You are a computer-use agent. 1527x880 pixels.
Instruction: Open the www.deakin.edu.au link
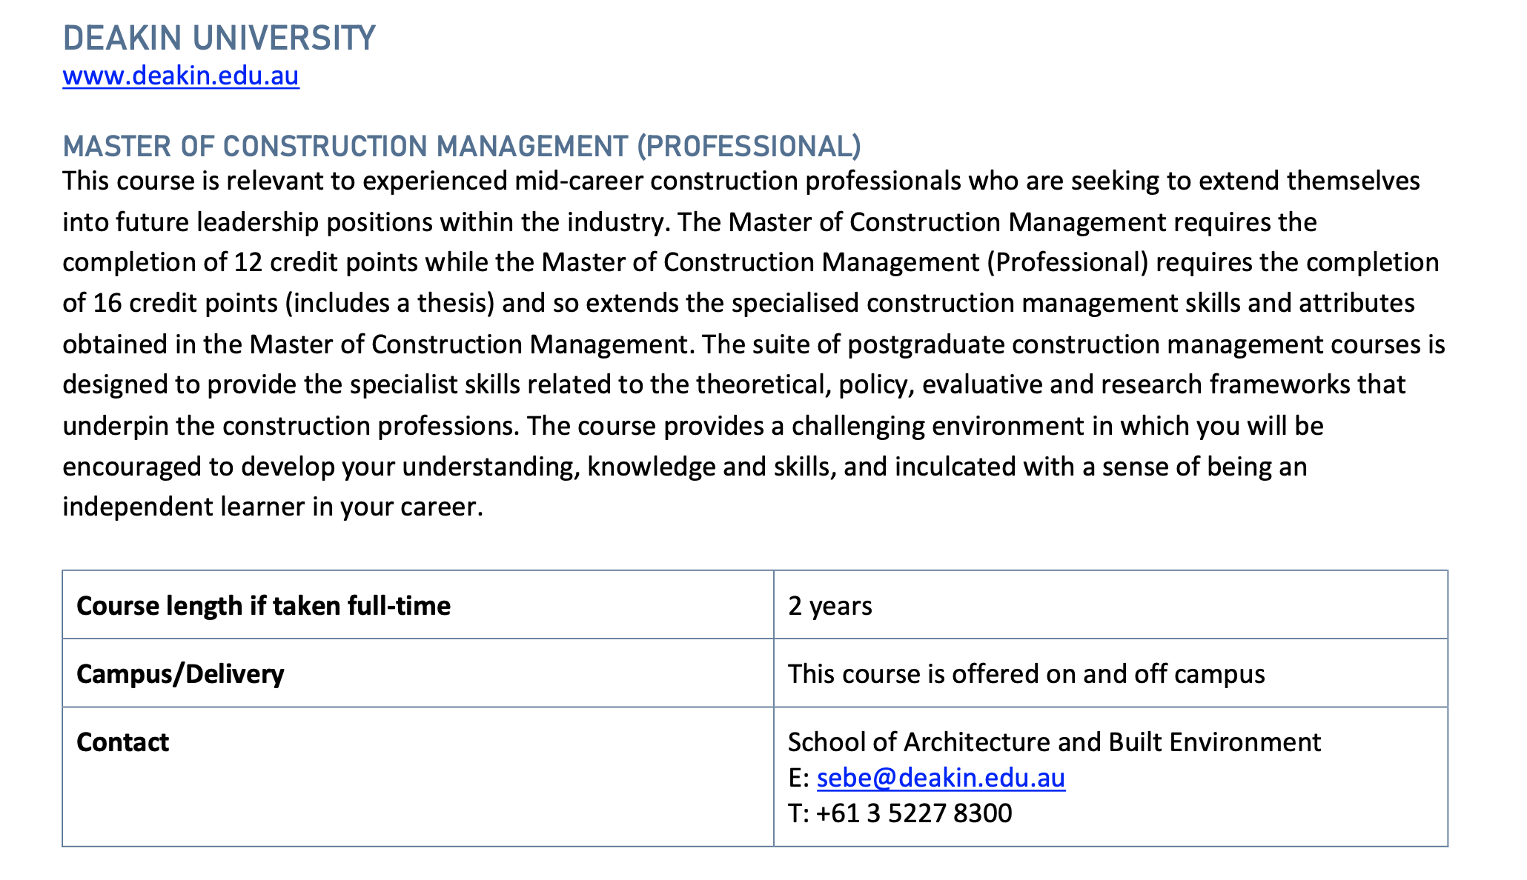(181, 76)
